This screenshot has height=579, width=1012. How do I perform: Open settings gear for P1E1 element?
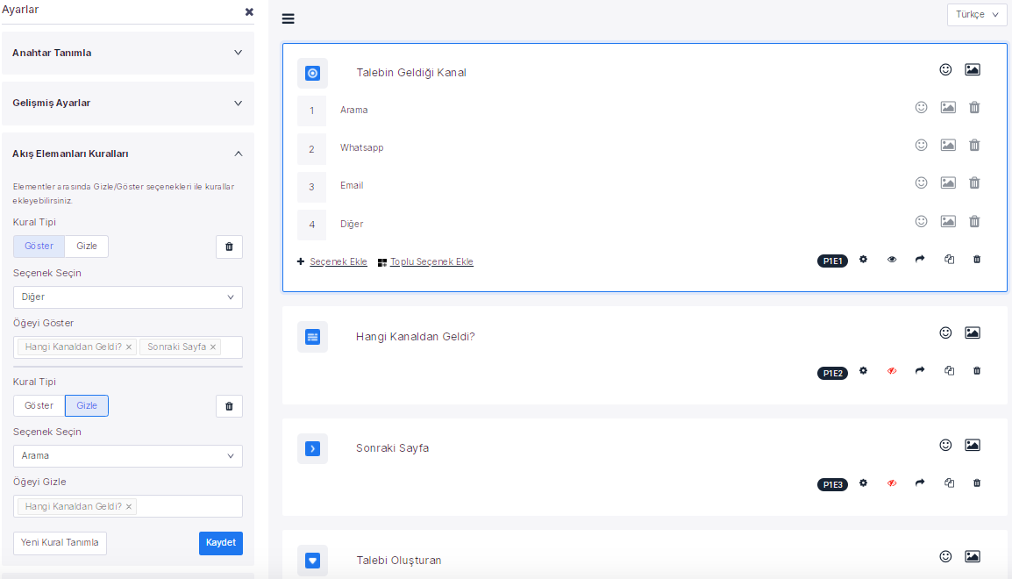pos(863,260)
